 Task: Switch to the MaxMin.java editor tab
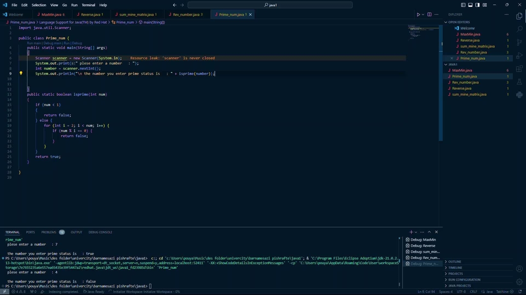(x=51, y=14)
